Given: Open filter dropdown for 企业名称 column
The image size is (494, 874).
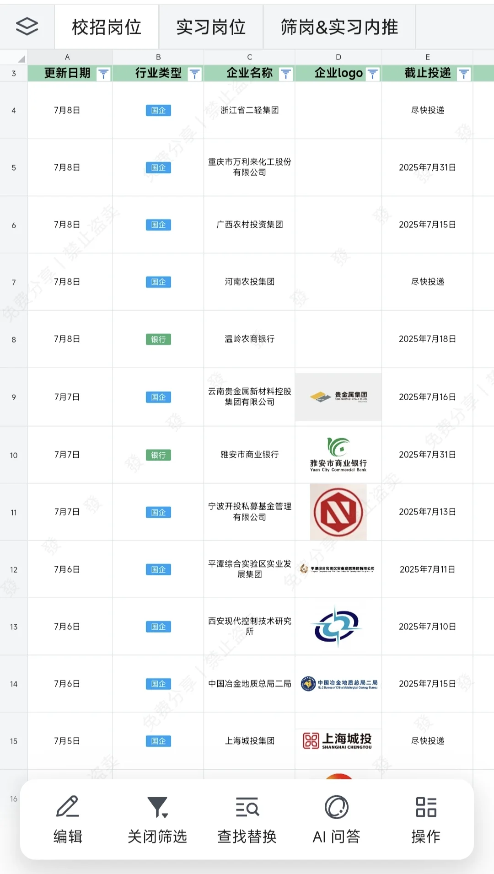Looking at the screenshot, I should (x=286, y=74).
